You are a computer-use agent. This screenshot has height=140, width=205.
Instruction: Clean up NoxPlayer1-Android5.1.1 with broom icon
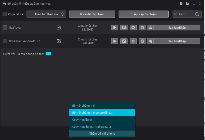[x=150, y=41]
